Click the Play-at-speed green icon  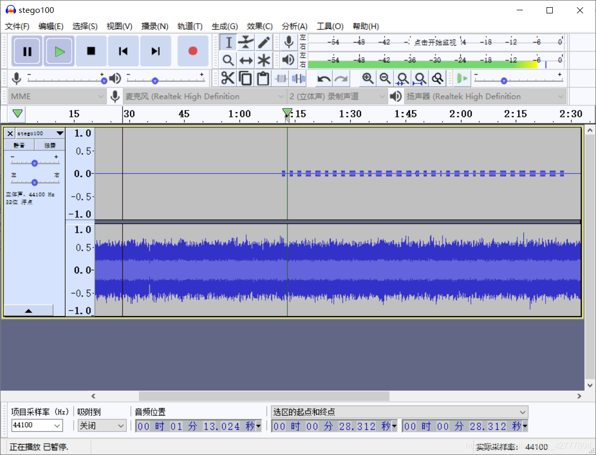click(462, 79)
